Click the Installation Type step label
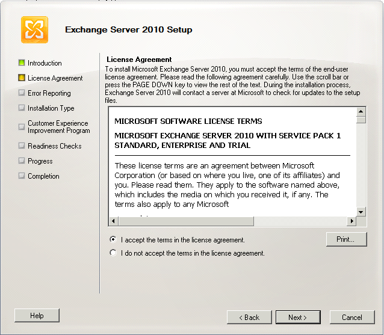Viewport: 384px width, 335px height. (51, 108)
